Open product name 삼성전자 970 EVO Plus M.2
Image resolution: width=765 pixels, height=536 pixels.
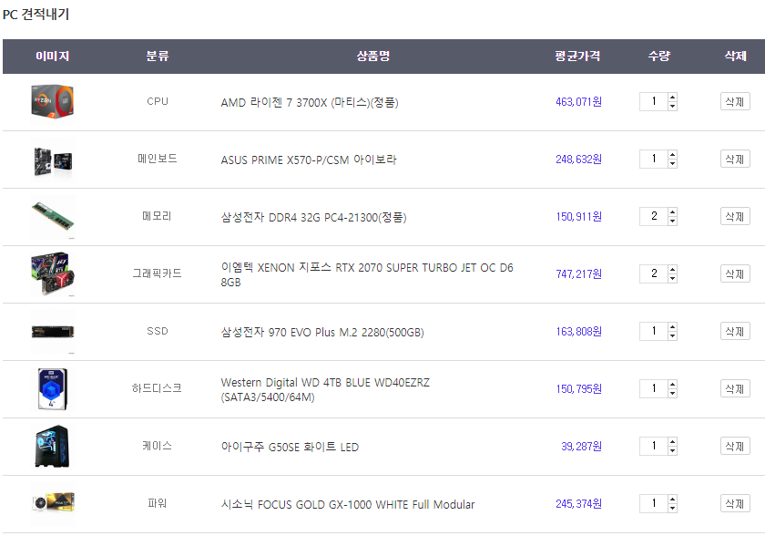click(x=322, y=332)
